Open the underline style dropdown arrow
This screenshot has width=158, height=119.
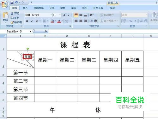pyautogui.click(x=40, y=21)
